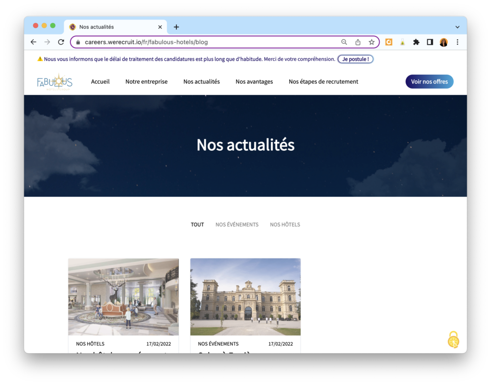Bookmark this page with the star icon
The height and width of the screenshot is (385, 491).
[x=372, y=42]
